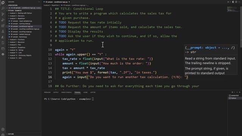Expand module 7 - Recursion folder
The height and width of the screenshot is (136, 242).
click(x=17, y=42)
